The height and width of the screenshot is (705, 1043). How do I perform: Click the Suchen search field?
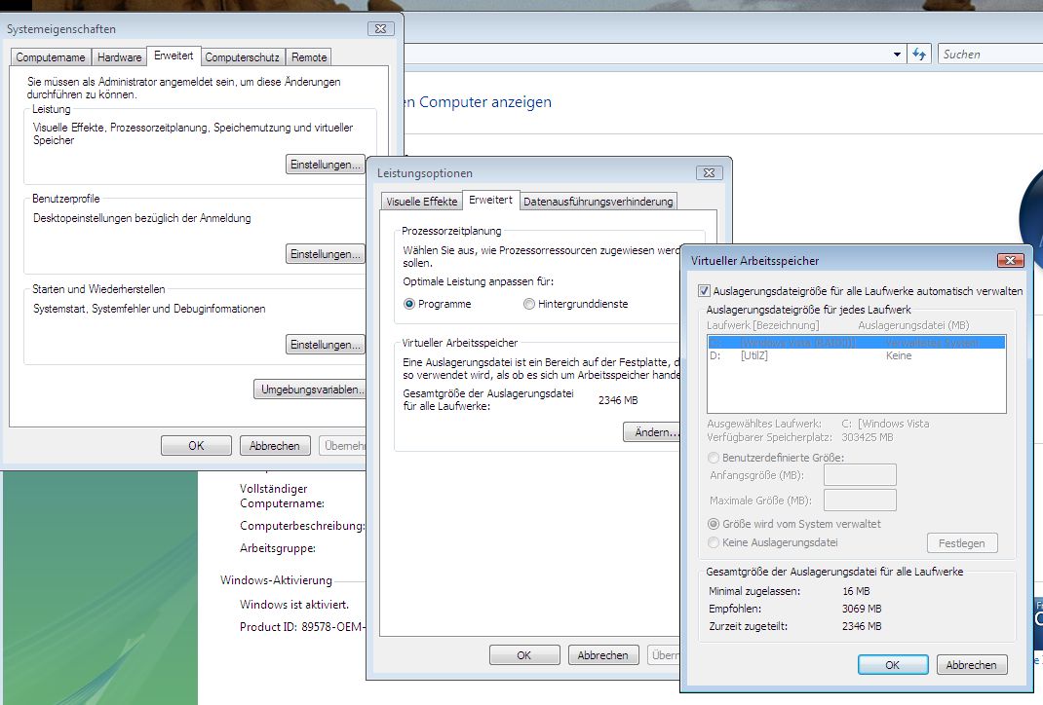(985, 55)
